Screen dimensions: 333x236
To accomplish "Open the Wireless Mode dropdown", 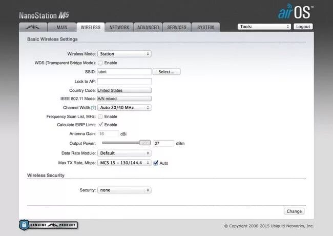I will pos(124,54).
